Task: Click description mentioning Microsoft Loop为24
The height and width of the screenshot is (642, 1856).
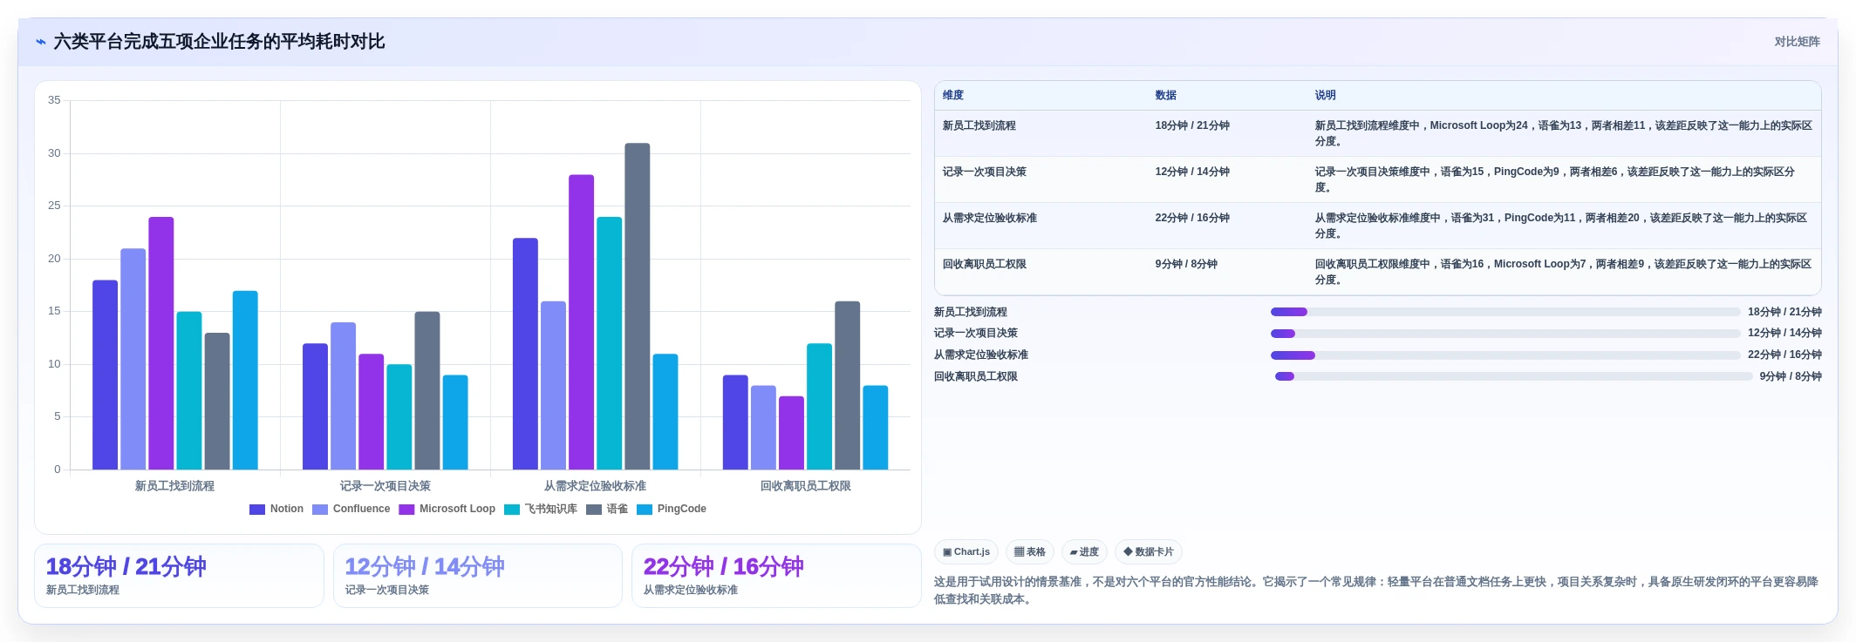Action: coord(1564,133)
